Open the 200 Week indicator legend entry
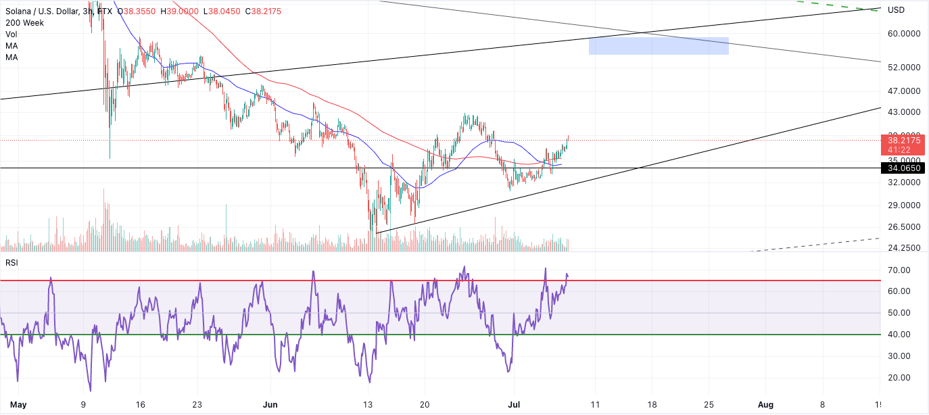 [23, 22]
